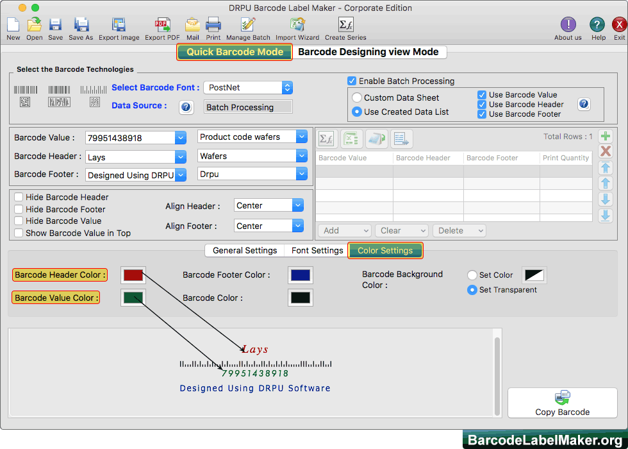This screenshot has width=628, height=449.
Task: Click the Print toolbar icon
Action: [x=213, y=25]
